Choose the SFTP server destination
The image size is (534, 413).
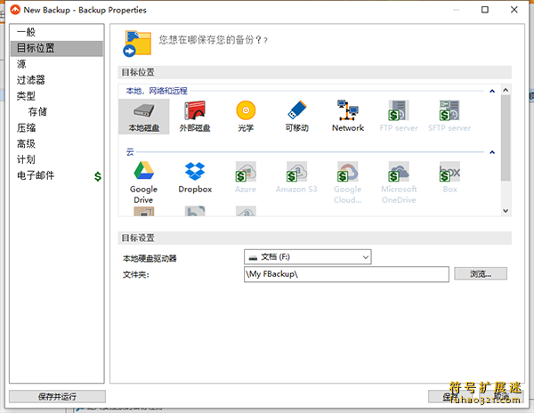click(x=449, y=117)
